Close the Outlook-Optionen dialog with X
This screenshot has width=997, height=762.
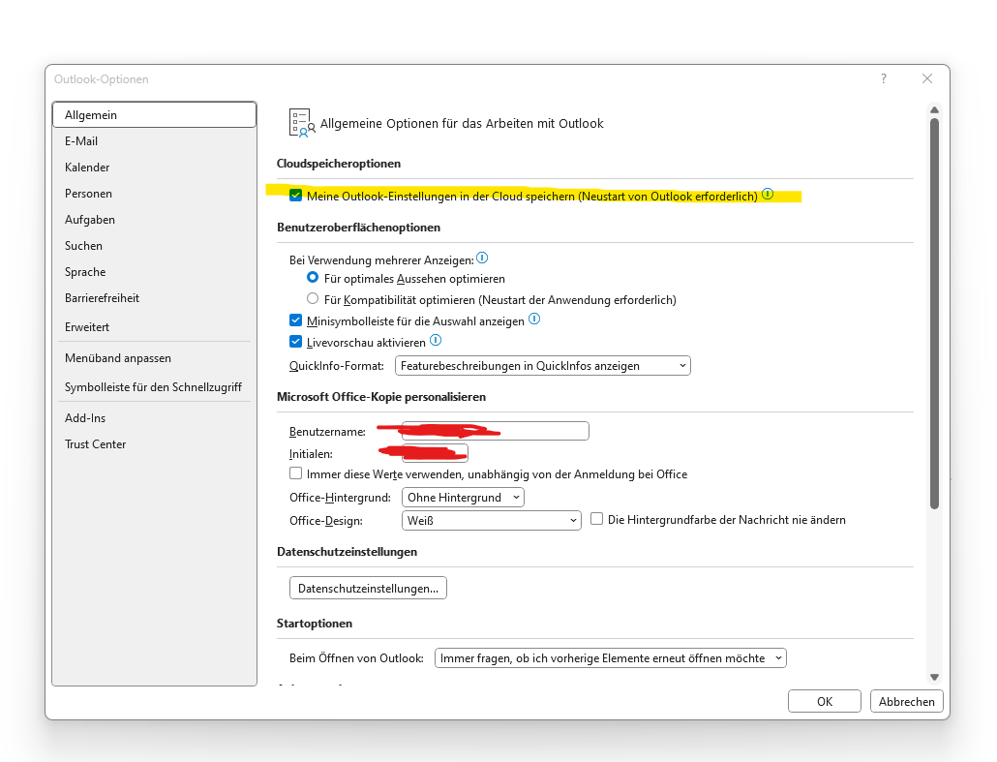927,78
